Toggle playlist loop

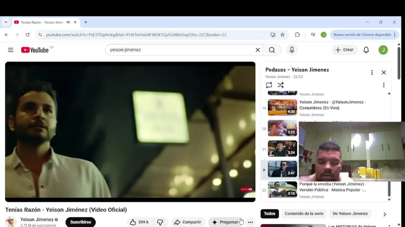[x=269, y=85]
